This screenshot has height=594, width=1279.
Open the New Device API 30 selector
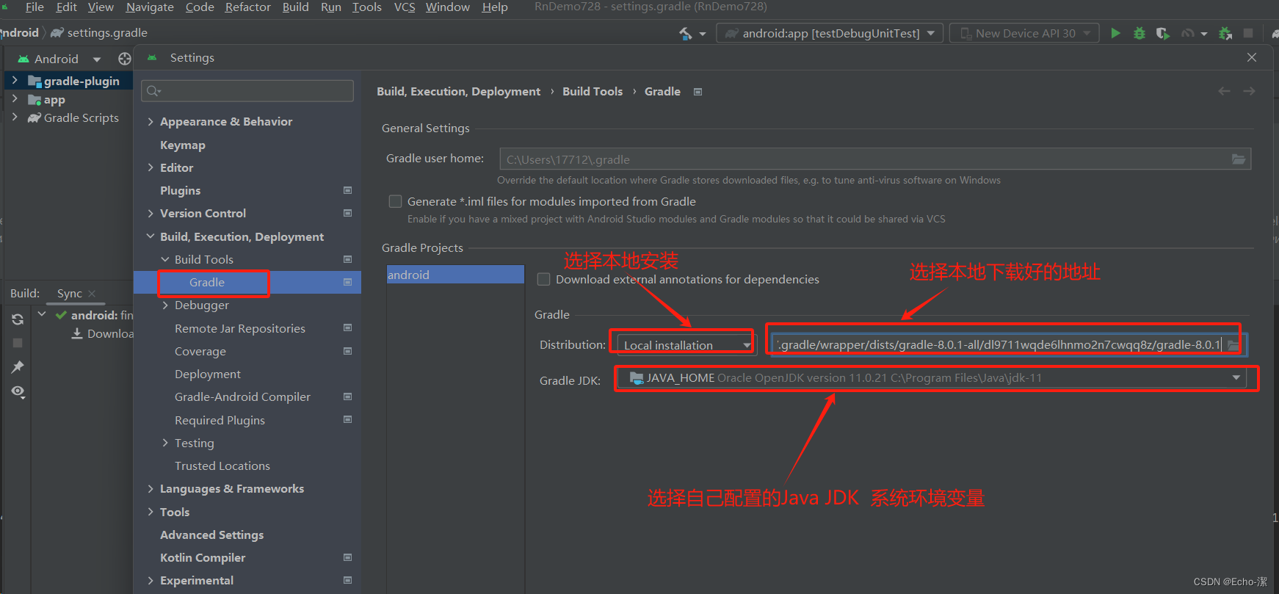(1024, 33)
